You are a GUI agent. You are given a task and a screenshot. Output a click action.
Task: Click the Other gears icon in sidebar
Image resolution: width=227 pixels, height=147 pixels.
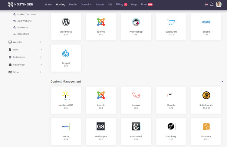pyautogui.click(x=10, y=72)
